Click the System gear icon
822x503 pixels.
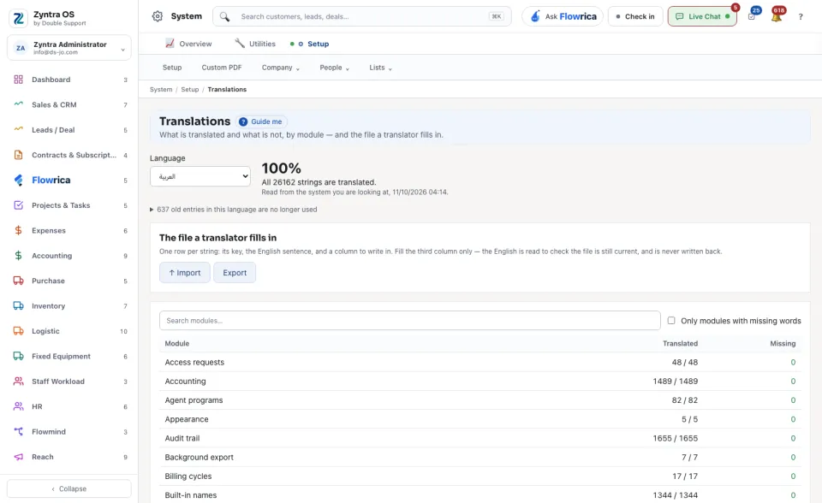(158, 16)
